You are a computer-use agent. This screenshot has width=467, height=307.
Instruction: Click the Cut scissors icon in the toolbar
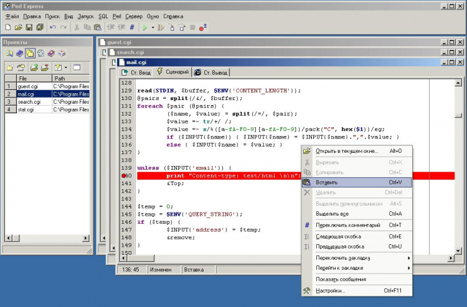(77, 27)
